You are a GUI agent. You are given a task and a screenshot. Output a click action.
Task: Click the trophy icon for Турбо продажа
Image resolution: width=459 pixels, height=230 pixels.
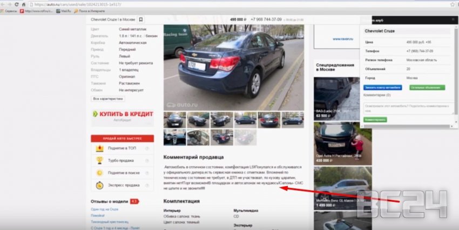coord(99,160)
